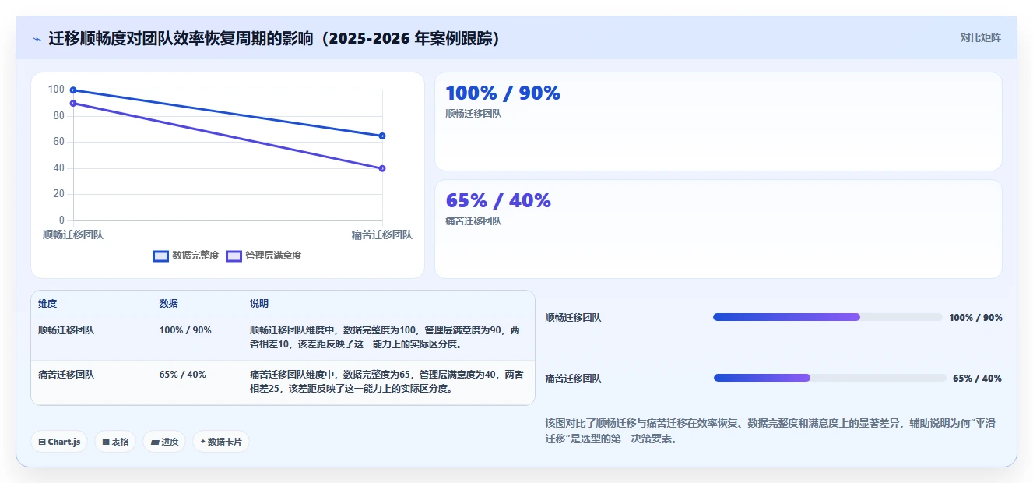Screen dimensions: 1033x483
Task: Toggle the 管理层满意度 legend swatch
Action: tap(234, 256)
